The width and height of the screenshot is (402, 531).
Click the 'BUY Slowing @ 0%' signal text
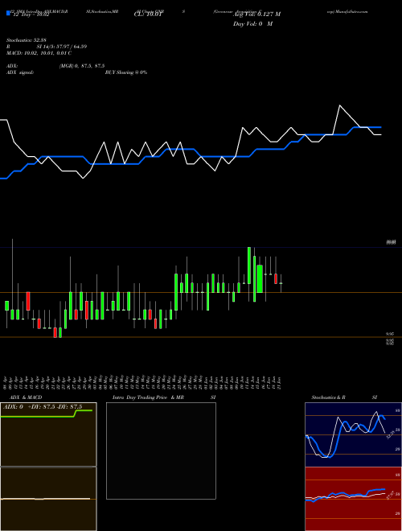126,72
